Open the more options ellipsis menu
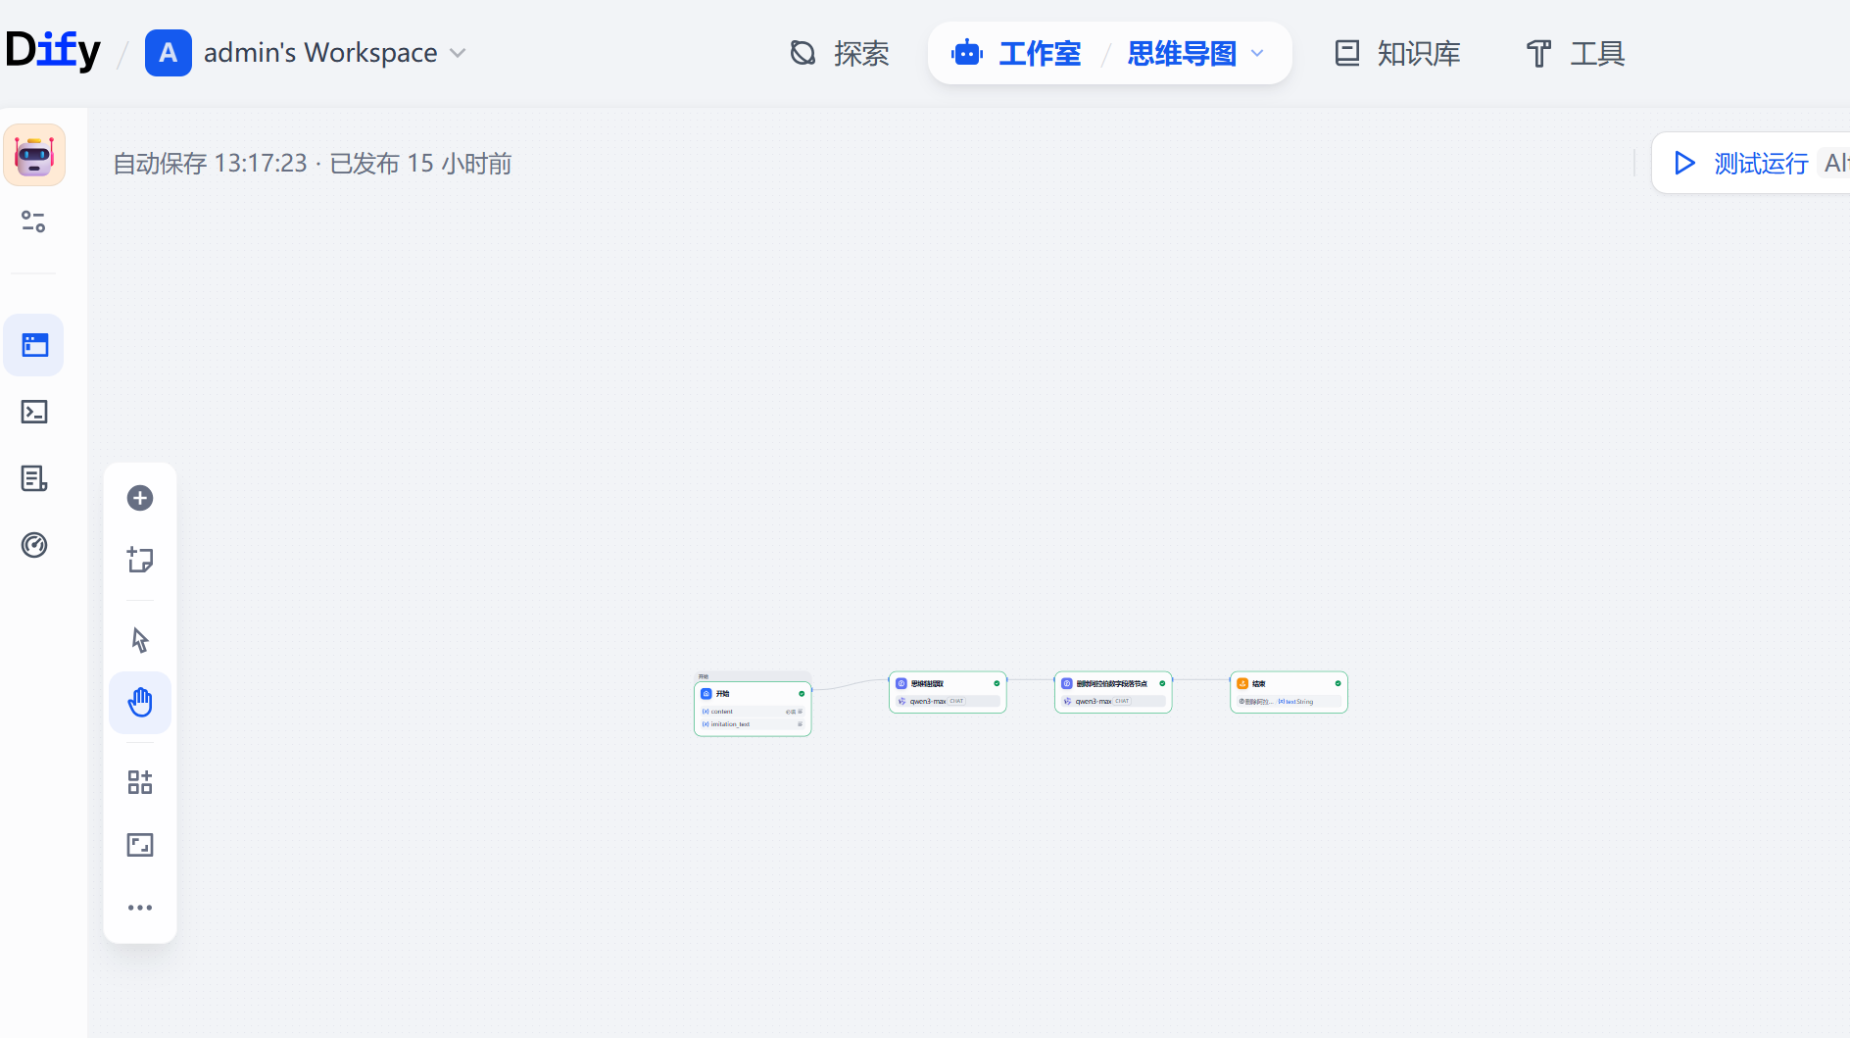The height and width of the screenshot is (1038, 1850). tap(140, 908)
